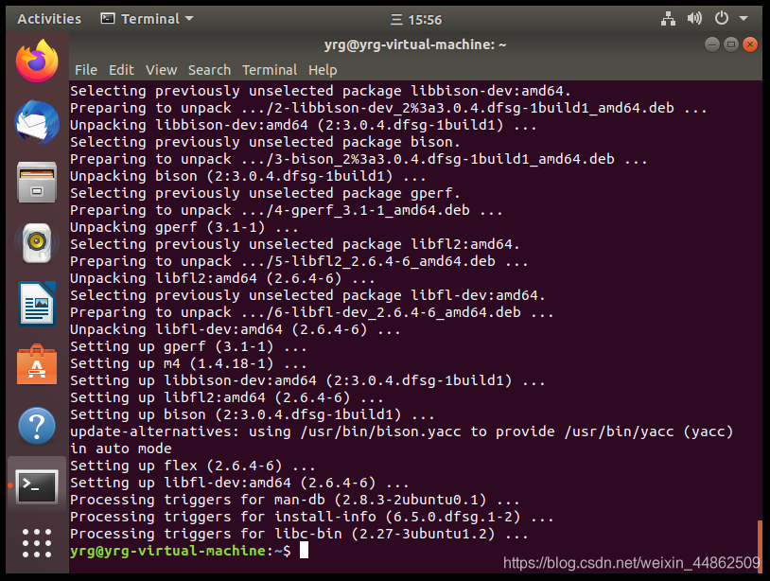Expand the system menu arrow

744,19
